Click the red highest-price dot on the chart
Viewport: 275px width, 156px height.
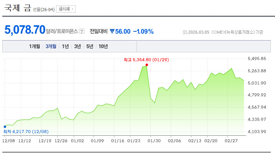tap(147, 65)
